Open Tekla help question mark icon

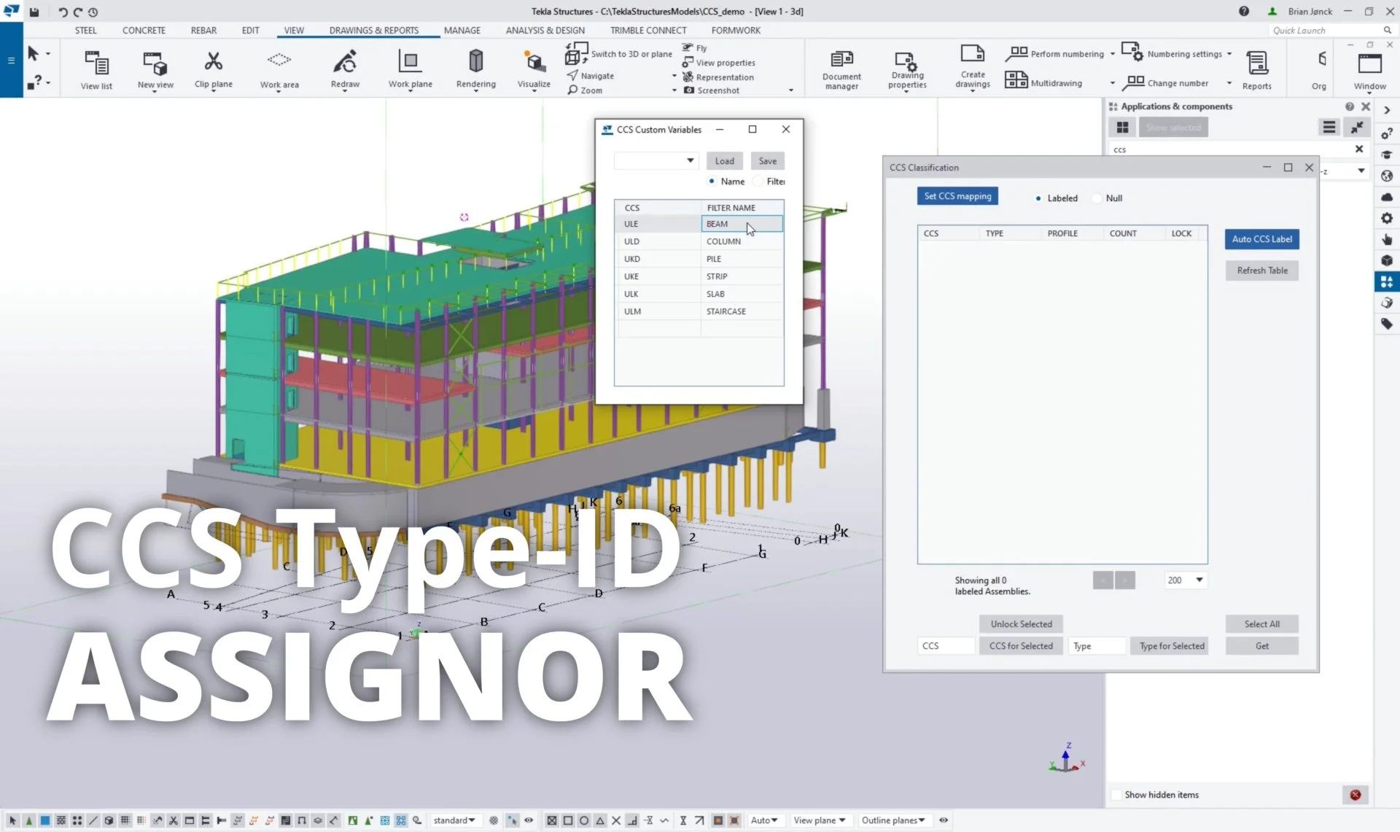point(1243,11)
